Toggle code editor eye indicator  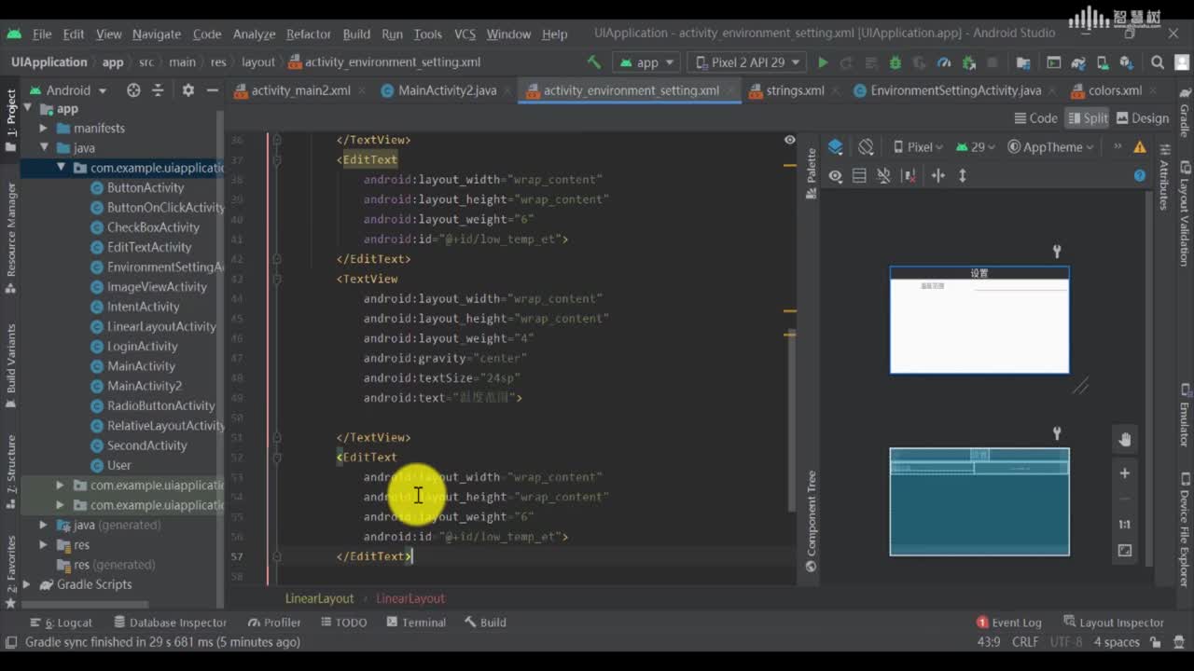coord(789,140)
